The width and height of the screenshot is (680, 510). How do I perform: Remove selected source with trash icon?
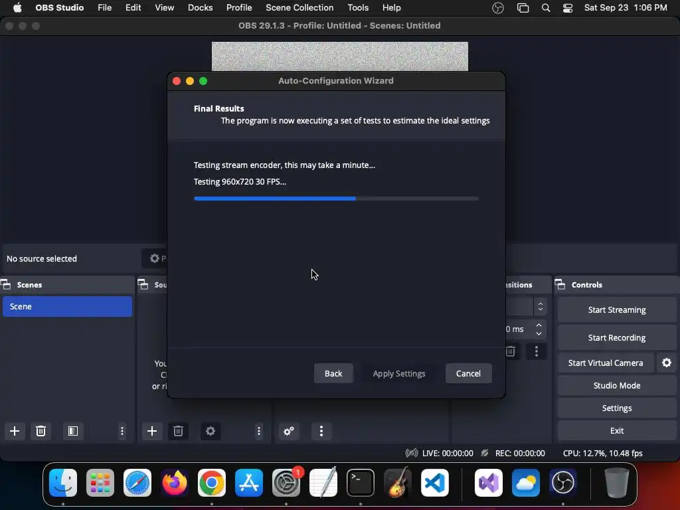(x=178, y=430)
